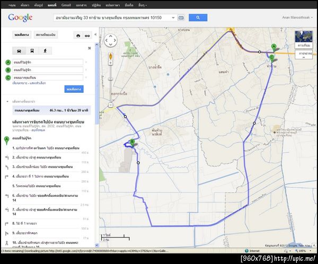Click green marker A on the map
Screen dimensions: 318x264
click(274, 48)
